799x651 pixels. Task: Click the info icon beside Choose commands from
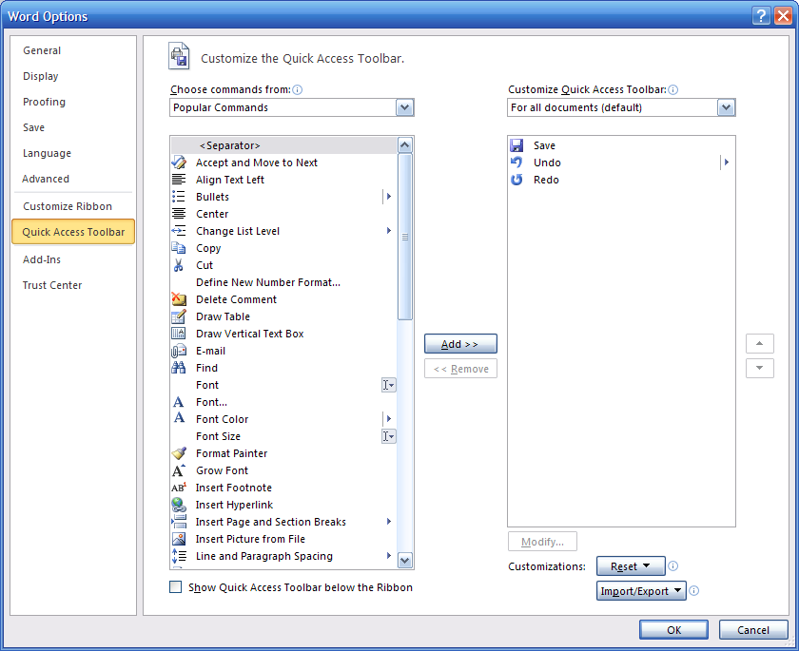point(298,89)
